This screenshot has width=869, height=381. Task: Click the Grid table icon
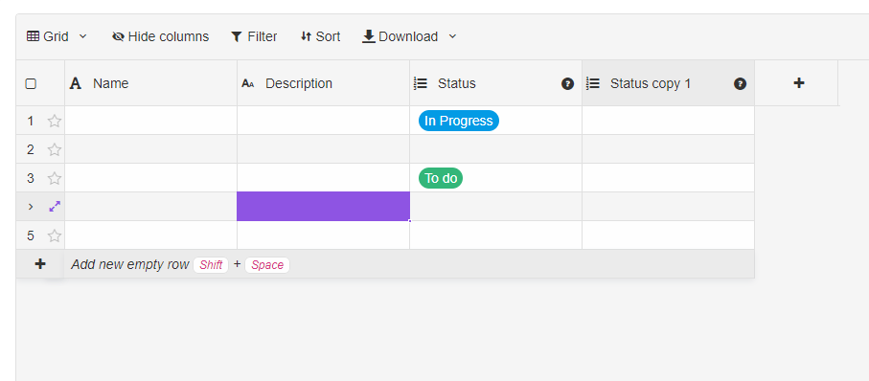pos(34,36)
